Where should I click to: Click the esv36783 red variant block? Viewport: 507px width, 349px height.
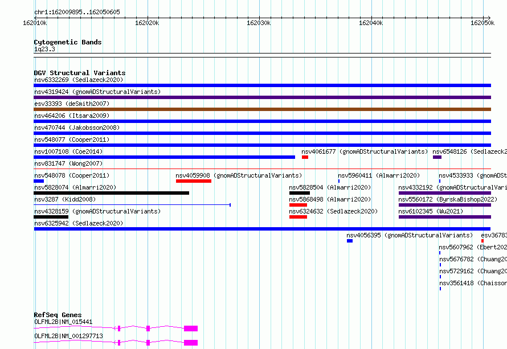(x=483, y=241)
